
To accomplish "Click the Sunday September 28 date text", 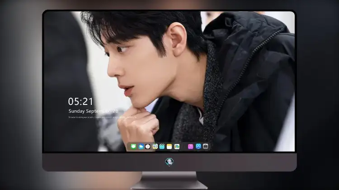I will click(x=93, y=111).
